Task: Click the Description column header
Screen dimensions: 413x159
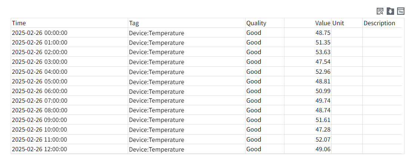Action: coord(379,23)
